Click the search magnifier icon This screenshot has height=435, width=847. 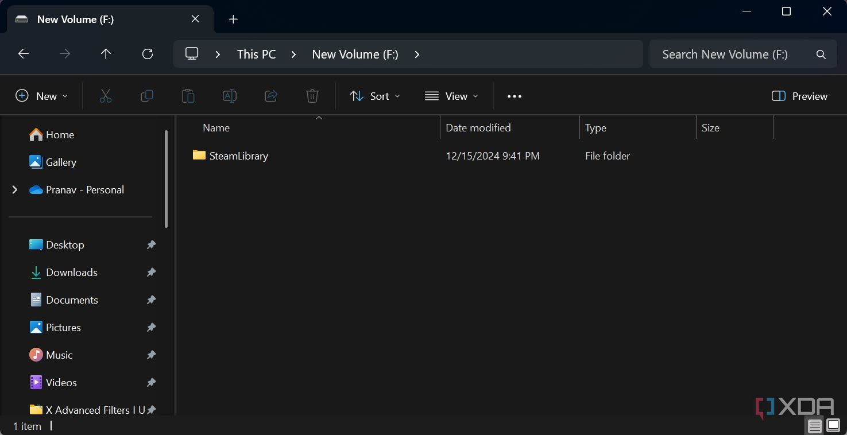821,55
